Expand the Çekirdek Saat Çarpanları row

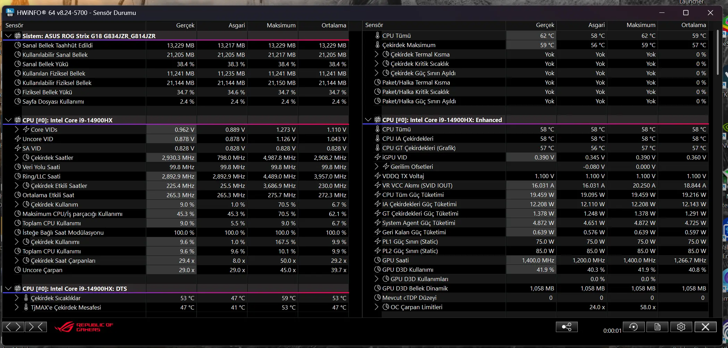tap(17, 261)
